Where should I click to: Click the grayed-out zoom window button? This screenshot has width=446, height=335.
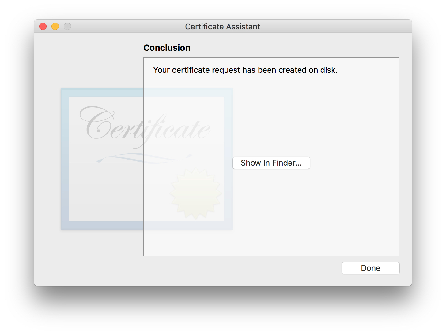pos(67,27)
